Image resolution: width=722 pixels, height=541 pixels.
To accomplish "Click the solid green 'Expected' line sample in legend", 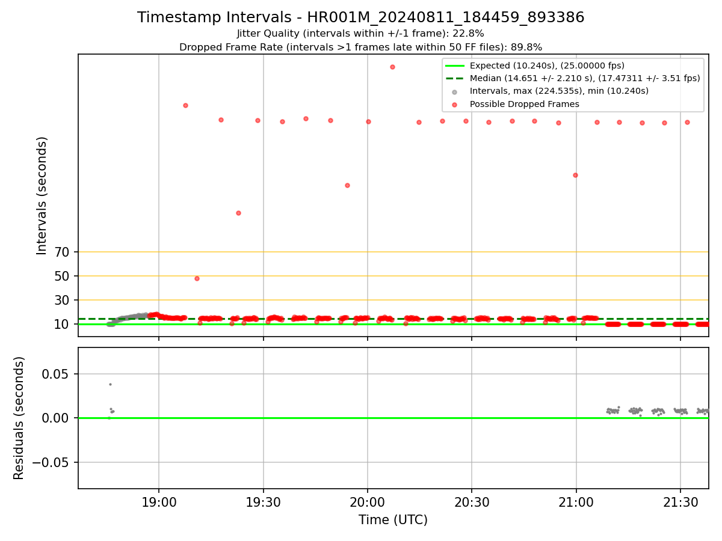I will (x=454, y=66).
